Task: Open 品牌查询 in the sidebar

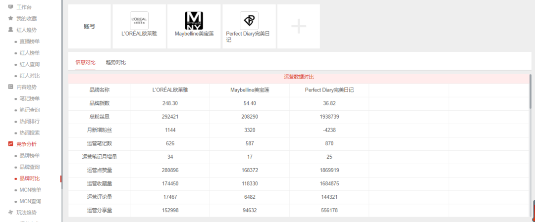Action: tap(30, 167)
